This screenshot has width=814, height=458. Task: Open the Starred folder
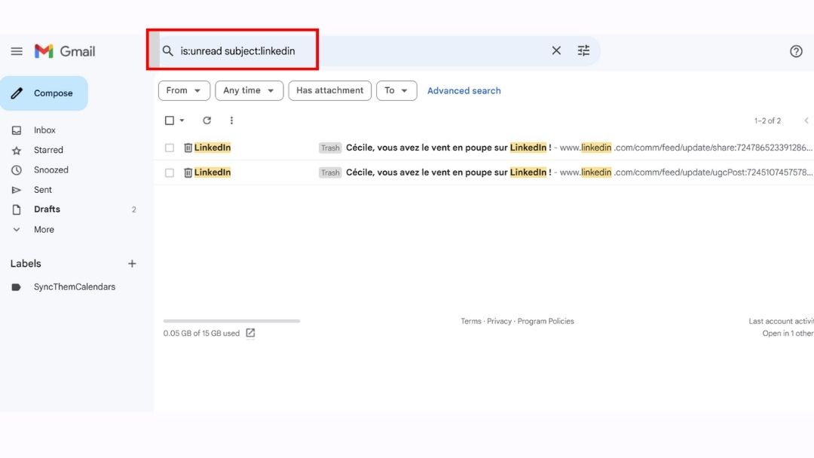pos(48,150)
